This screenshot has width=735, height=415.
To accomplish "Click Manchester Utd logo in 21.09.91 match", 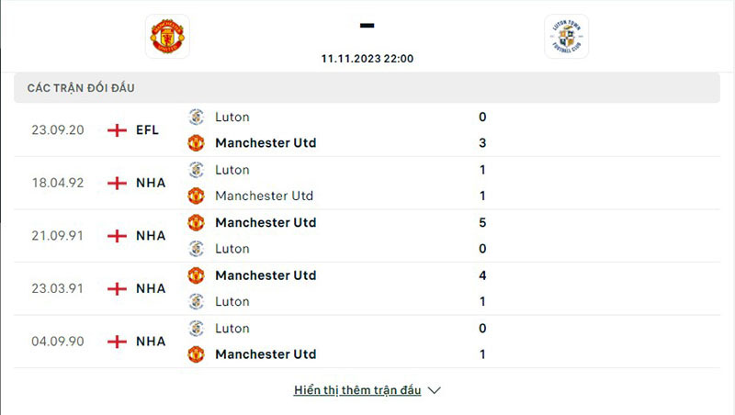I will (x=196, y=222).
